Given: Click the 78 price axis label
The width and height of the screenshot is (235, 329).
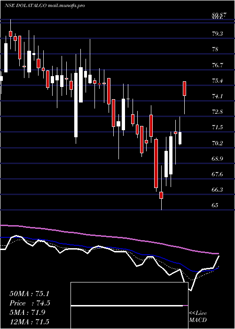Looking at the screenshot, I should coord(215,49).
